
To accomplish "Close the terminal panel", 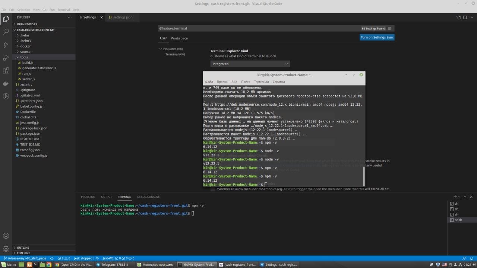I will pos(472,197).
